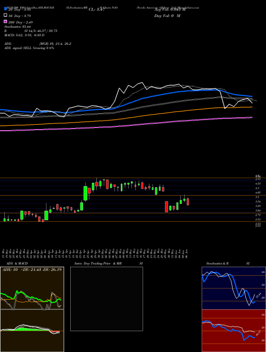Open the MACD histogram chart panel
266x352 pixels.
(32, 331)
